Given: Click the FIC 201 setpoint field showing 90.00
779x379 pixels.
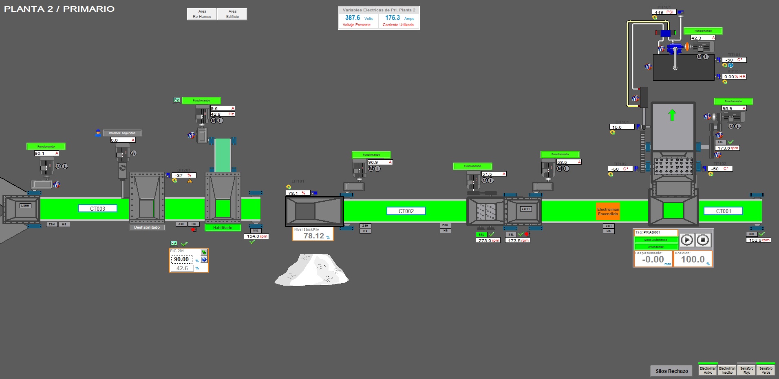Looking at the screenshot, I should click(181, 259).
